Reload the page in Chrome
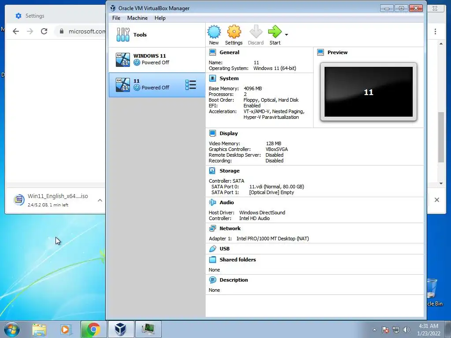451x338 pixels. pyautogui.click(x=44, y=31)
